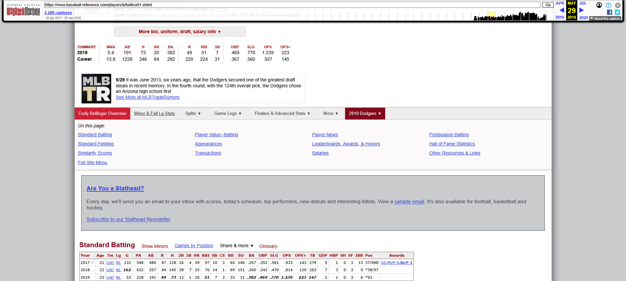Open the sample email link
This screenshot has height=281, width=626.
tap(409, 202)
